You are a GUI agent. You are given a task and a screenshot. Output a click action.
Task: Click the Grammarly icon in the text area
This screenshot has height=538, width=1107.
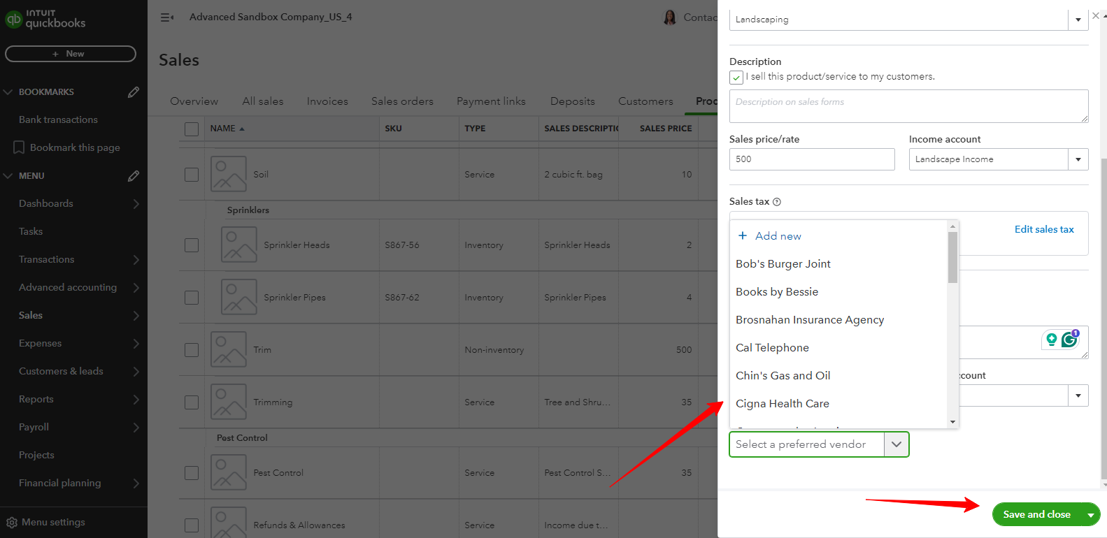coord(1070,340)
